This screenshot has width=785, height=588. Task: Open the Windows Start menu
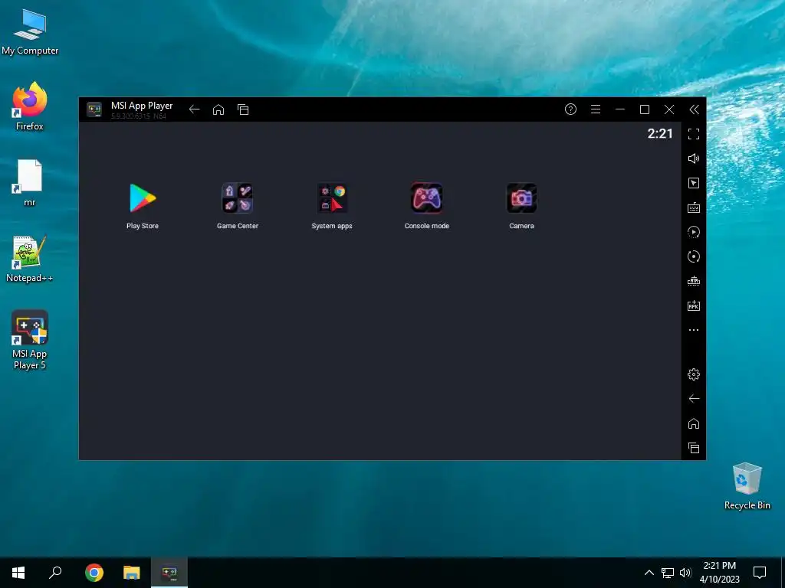pos(18,573)
